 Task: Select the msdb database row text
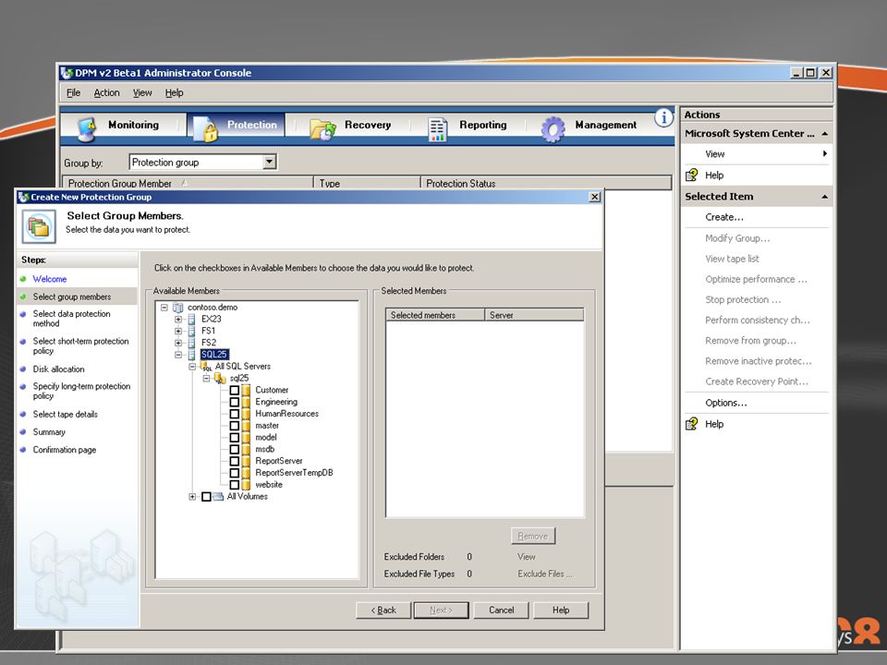pyautogui.click(x=265, y=450)
